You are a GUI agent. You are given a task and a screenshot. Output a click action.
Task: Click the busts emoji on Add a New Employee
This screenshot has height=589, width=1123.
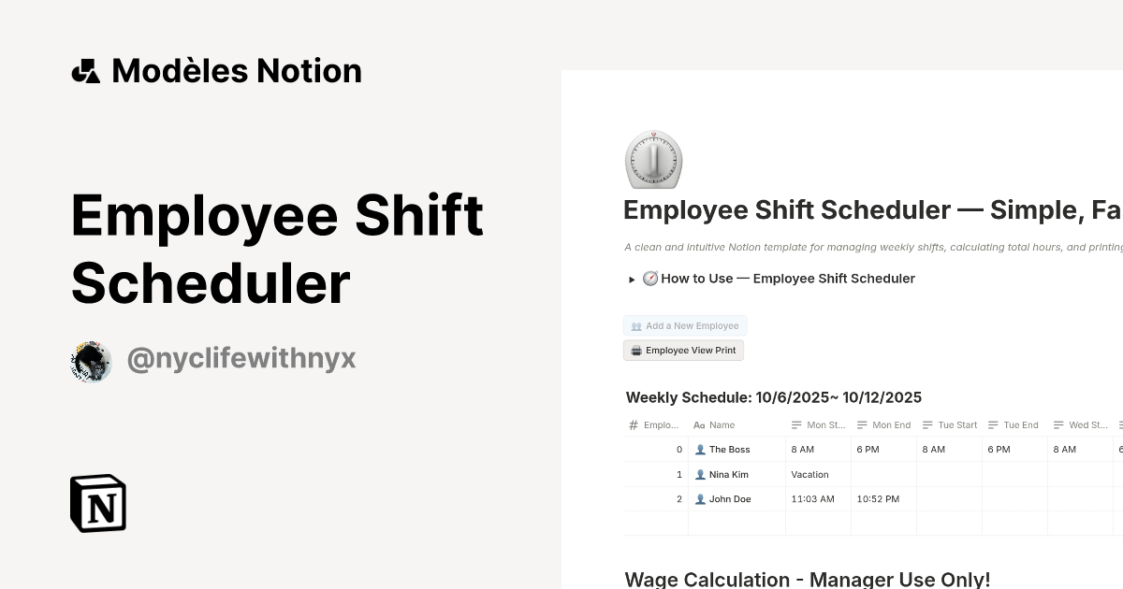point(635,325)
